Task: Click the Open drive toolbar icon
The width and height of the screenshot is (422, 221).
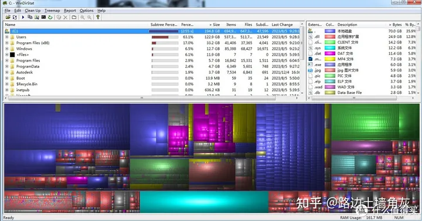Action: (x=8, y=17)
